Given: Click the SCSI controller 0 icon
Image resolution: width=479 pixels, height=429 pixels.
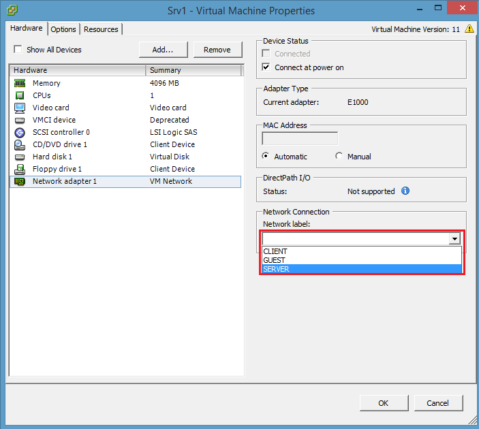Looking at the screenshot, I should point(20,133).
